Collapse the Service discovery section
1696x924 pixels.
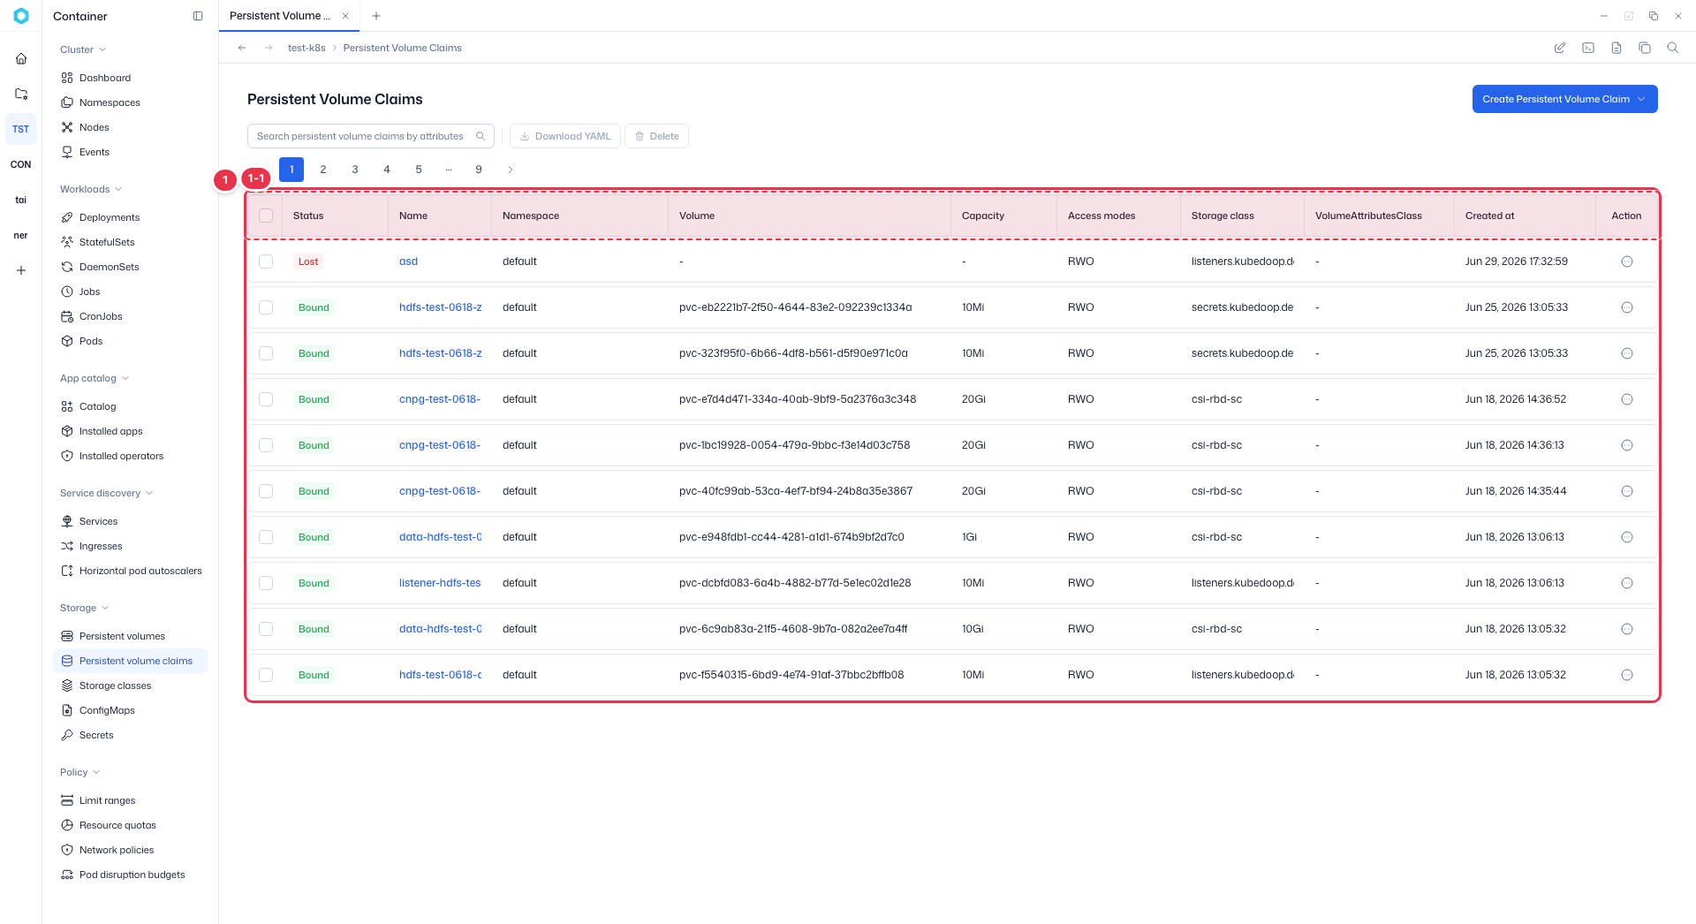(x=107, y=493)
